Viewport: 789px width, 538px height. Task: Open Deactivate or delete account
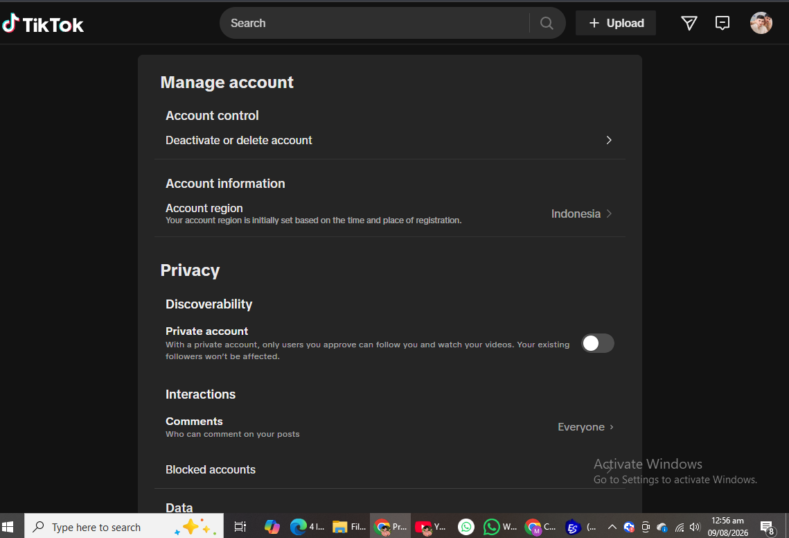(389, 140)
